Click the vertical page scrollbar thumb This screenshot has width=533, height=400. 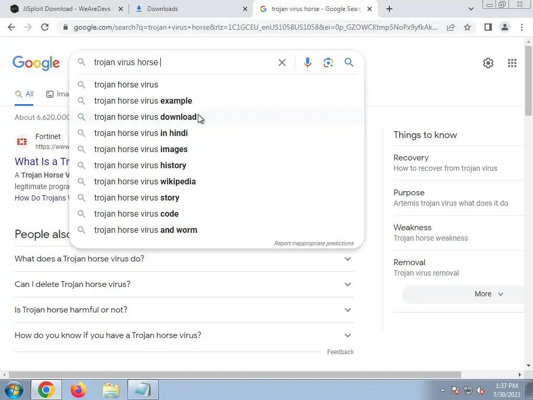529,81
